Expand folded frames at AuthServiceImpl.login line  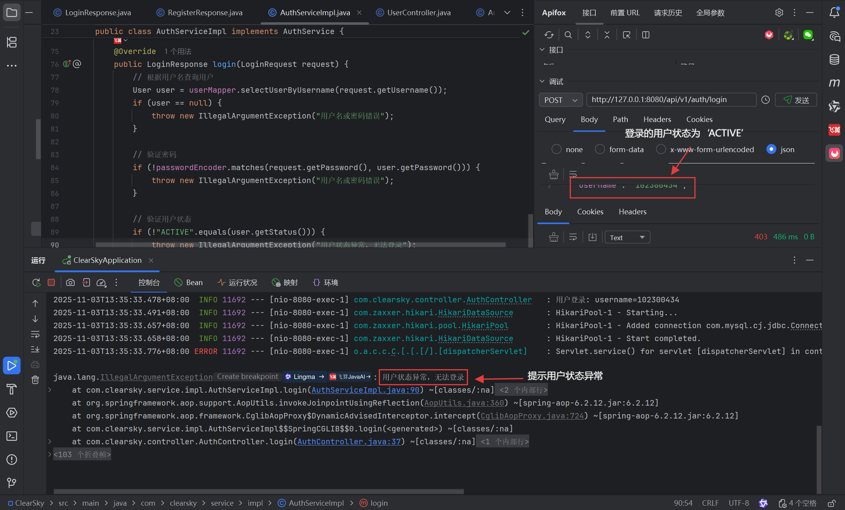pos(50,390)
